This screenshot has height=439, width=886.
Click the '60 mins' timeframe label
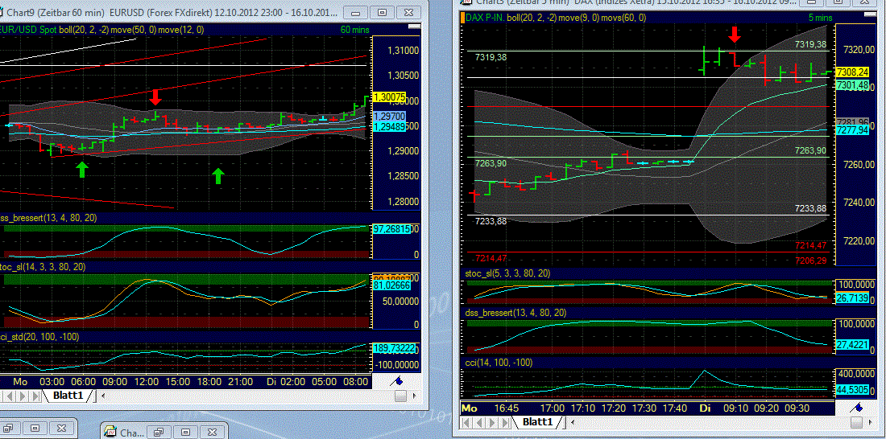[x=354, y=29]
